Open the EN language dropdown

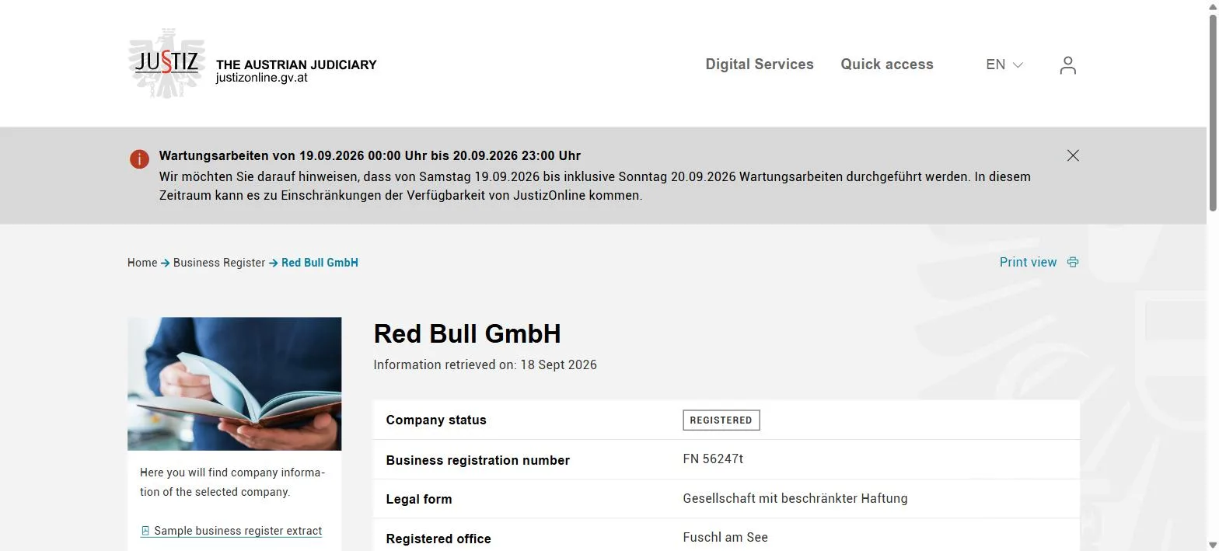coord(1004,65)
